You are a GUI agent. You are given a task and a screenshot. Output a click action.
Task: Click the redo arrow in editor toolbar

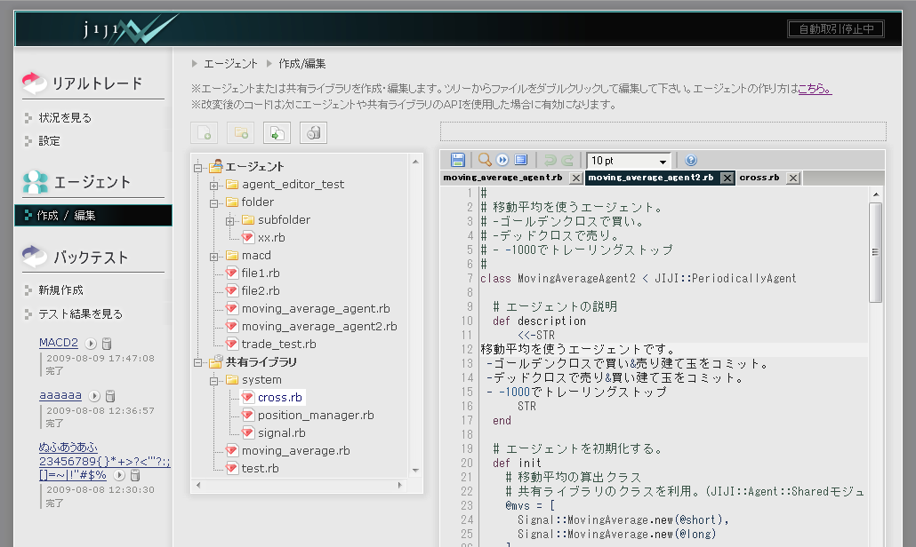pyautogui.click(x=567, y=160)
